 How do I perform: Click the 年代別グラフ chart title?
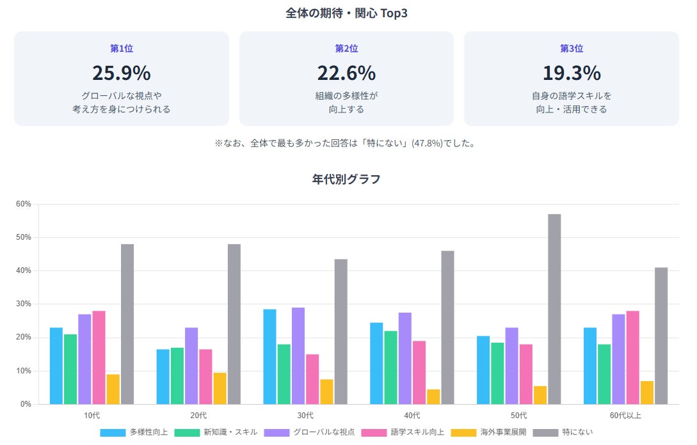[x=346, y=179]
